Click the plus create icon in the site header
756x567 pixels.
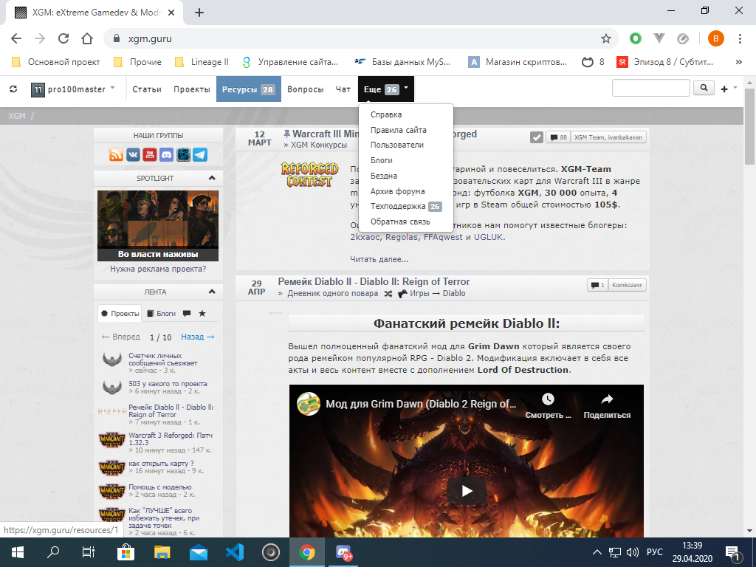pos(724,89)
